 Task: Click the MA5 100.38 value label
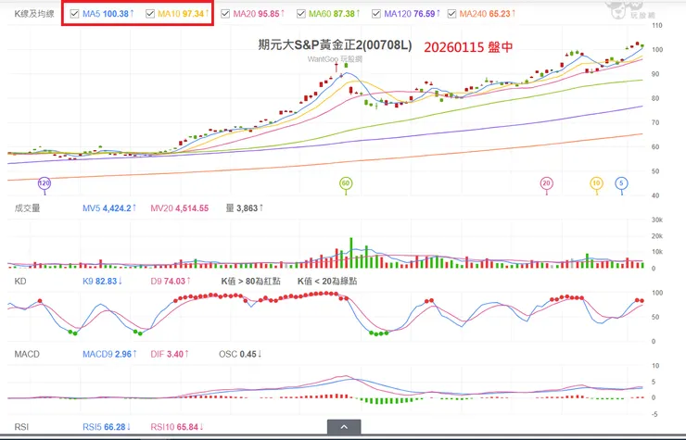108,14
